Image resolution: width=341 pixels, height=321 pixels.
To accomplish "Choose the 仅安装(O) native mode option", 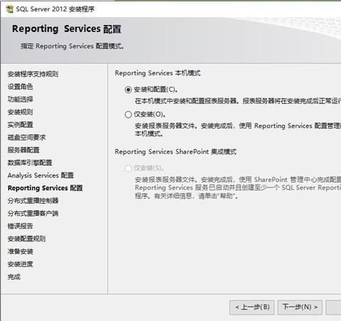I will coord(128,114).
